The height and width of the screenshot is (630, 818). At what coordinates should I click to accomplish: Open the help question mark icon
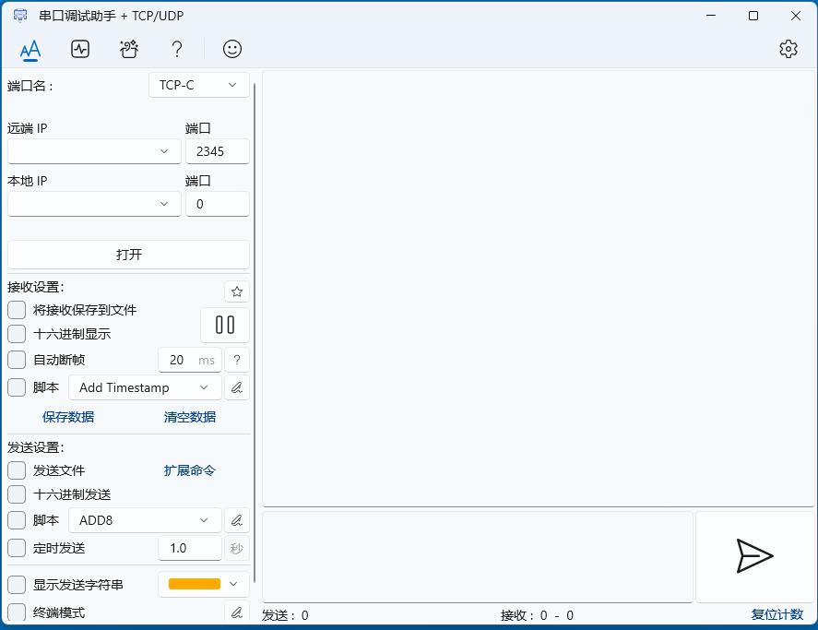point(177,49)
